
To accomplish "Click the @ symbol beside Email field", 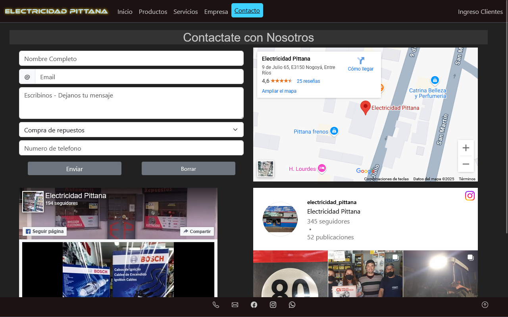I will coord(27,77).
